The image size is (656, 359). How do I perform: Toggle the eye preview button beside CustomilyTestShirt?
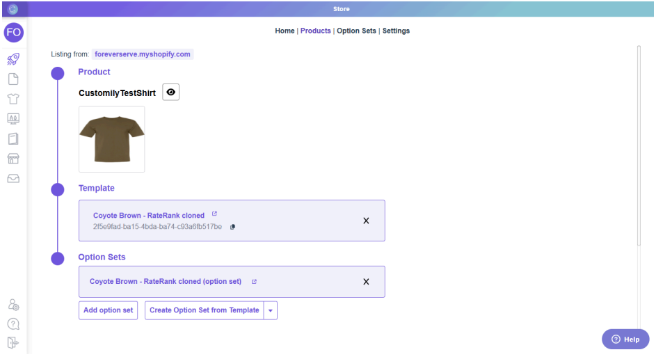click(170, 93)
